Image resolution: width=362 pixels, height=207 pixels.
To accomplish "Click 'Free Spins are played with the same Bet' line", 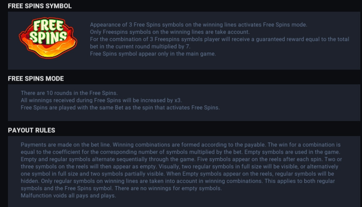I will 120,108.
